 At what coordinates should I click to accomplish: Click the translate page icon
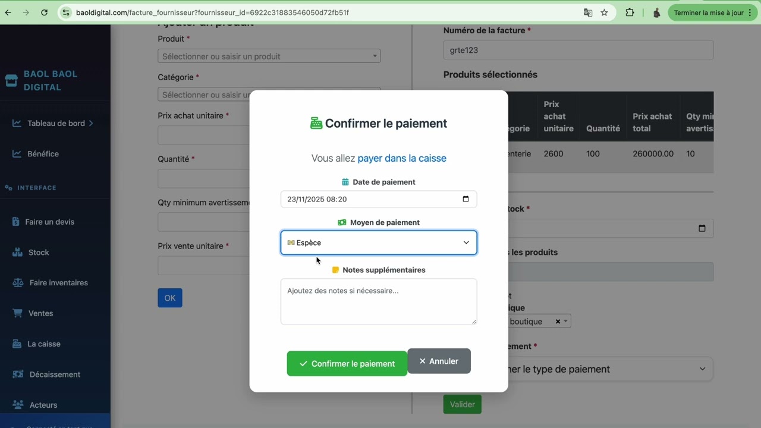pyautogui.click(x=588, y=12)
